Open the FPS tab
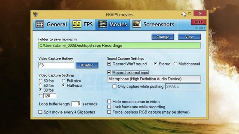The image size is (239, 134). 83,25
